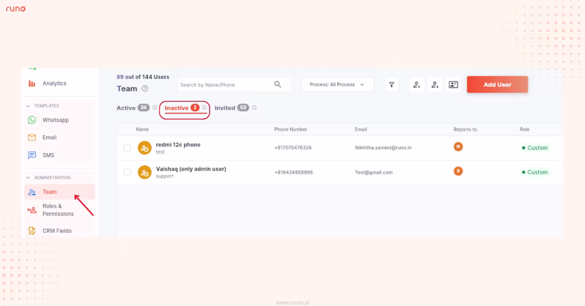Viewport: 585px width, 306px height.
Task: Open the Email templates icon
Action: [x=32, y=137]
